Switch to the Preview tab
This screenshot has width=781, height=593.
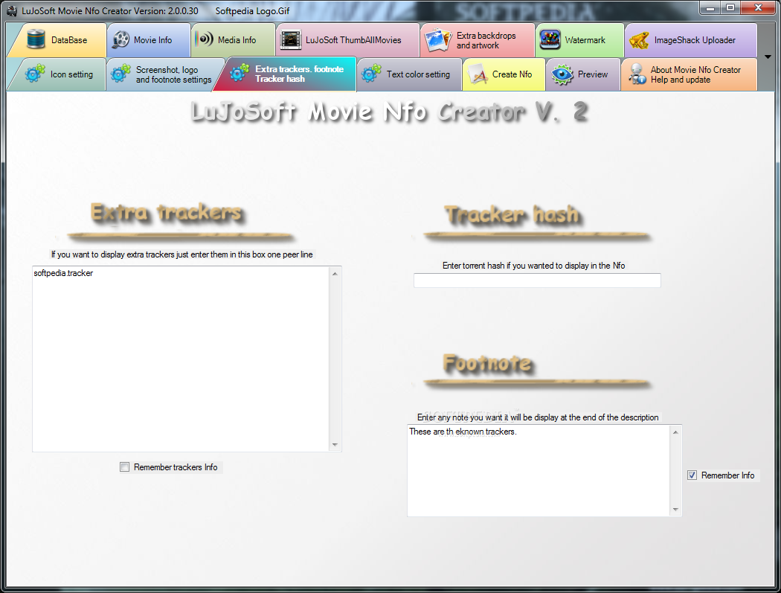(582, 74)
